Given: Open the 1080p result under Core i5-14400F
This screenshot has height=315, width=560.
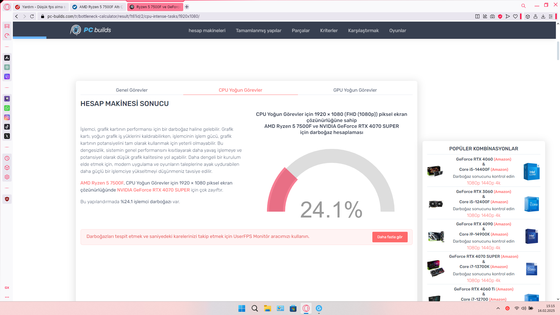Looking at the screenshot, I should pyautogui.click(x=473, y=183).
